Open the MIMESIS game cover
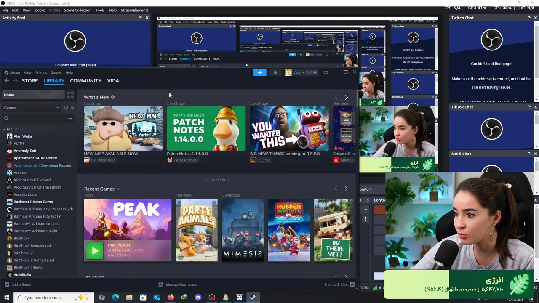This screenshot has height=303, width=539. [x=243, y=230]
